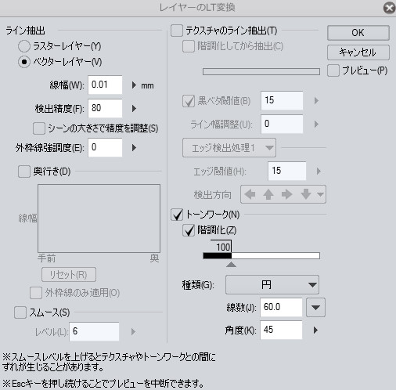This screenshot has width=396, height=390.
Task: Enable the スムース(S) checkbox
Action: [20, 312]
